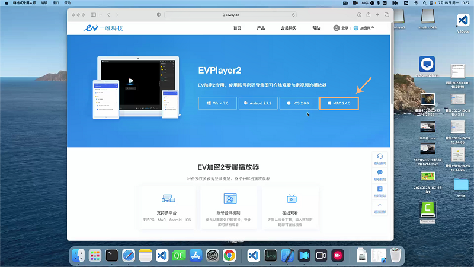This screenshot has width=474, height=267.
Task: Open the 产品 navigation menu
Action: tap(261, 28)
